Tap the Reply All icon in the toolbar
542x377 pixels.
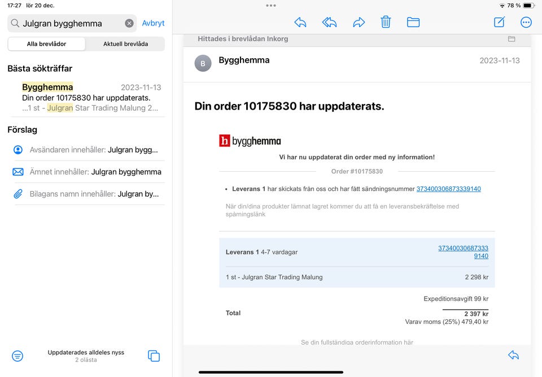point(329,23)
